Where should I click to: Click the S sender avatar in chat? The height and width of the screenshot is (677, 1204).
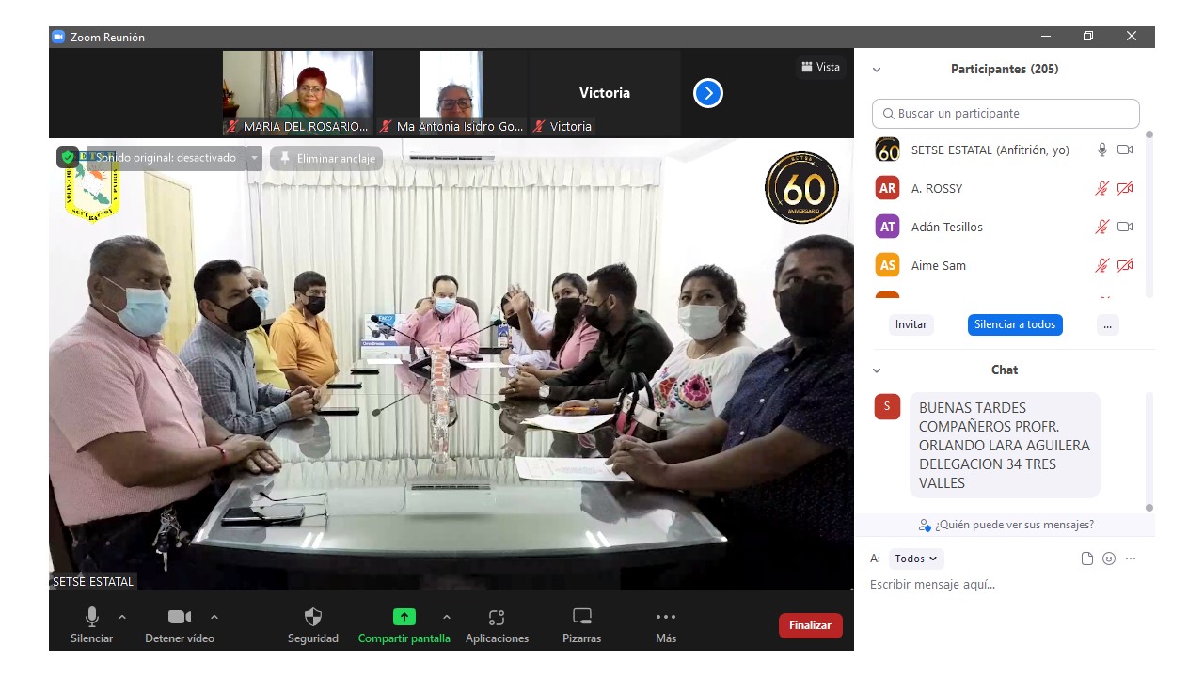(887, 406)
